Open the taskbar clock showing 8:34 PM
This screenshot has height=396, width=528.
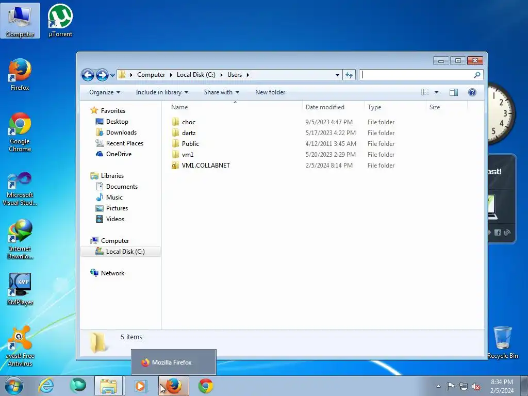[502, 386]
